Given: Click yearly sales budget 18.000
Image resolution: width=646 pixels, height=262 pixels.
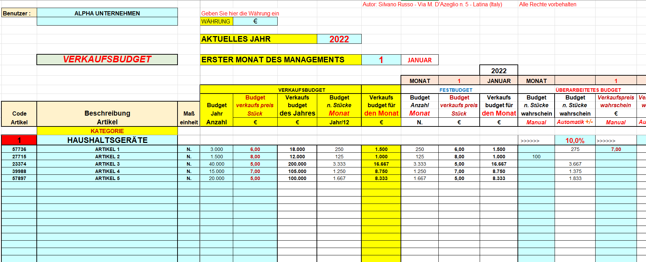Looking at the screenshot, I should coord(297,149).
